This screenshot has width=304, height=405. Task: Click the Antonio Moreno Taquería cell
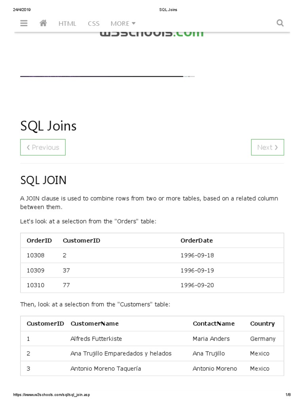[x=106, y=369]
